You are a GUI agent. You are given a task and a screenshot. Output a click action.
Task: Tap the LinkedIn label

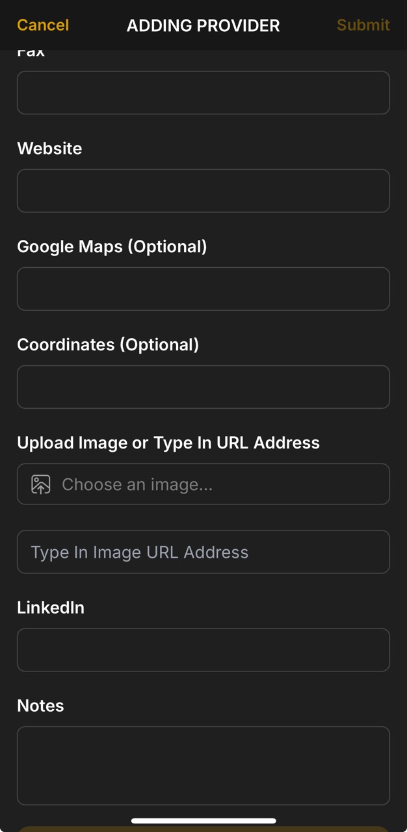coord(50,607)
